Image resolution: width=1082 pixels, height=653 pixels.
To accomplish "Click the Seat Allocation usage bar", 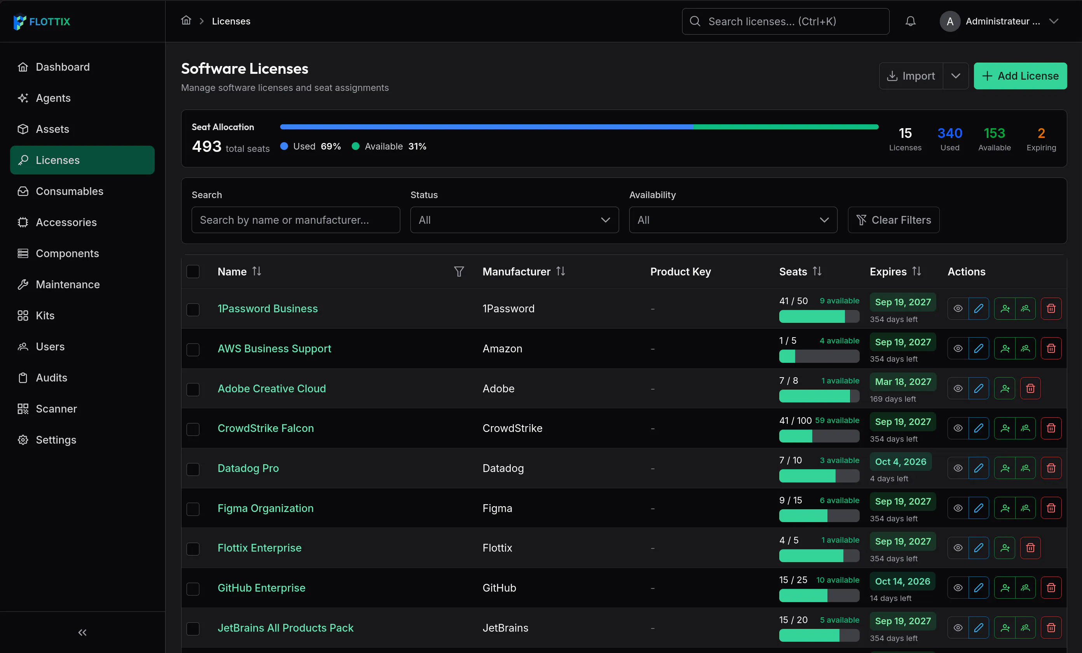I will click(579, 127).
